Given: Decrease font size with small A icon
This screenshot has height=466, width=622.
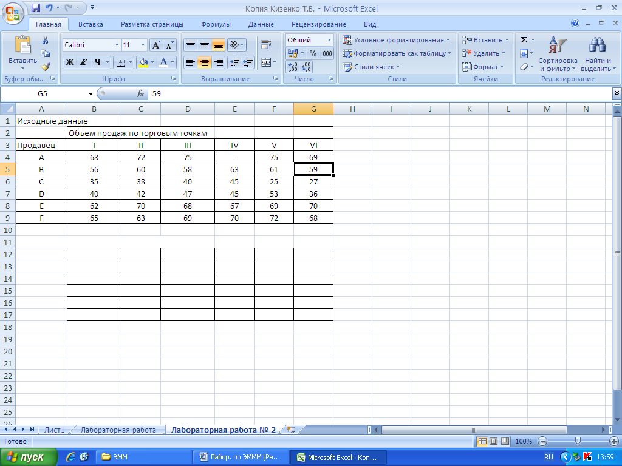Looking at the screenshot, I should click(x=169, y=45).
